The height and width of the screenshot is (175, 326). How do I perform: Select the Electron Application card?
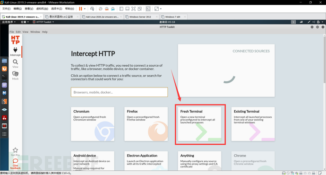point(146,161)
